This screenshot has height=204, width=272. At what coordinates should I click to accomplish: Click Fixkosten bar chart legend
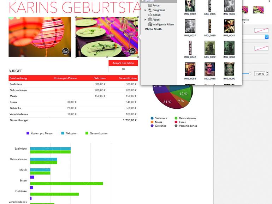pyautogui.click(x=69, y=133)
